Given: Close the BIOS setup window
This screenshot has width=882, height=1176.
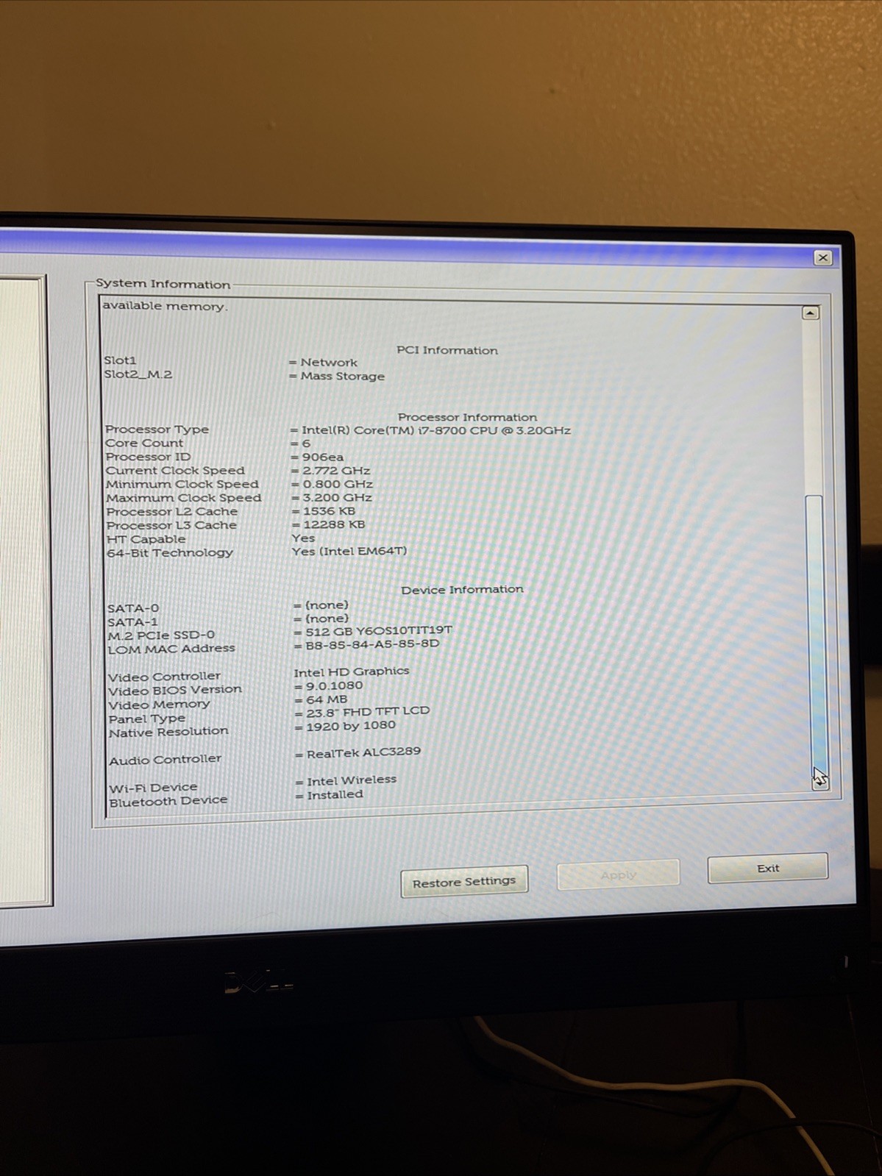Looking at the screenshot, I should coord(822,257).
